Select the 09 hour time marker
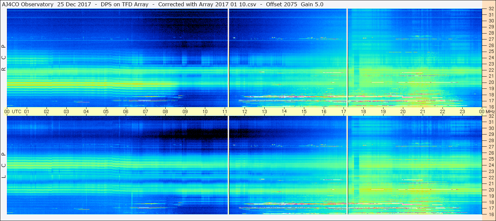The height and width of the screenshot is (221, 496). pyautogui.click(x=185, y=111)
